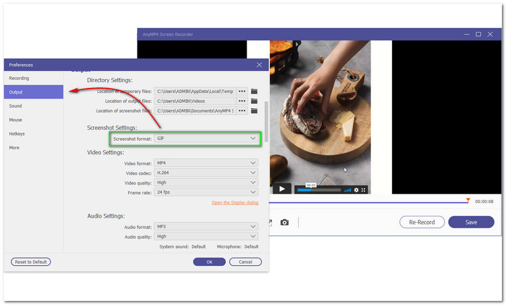
Task: Select the Hotkeys preferences tab
Action: tap(17, 134)
